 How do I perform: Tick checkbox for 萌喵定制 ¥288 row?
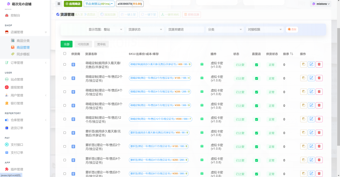tap(65, 92)
